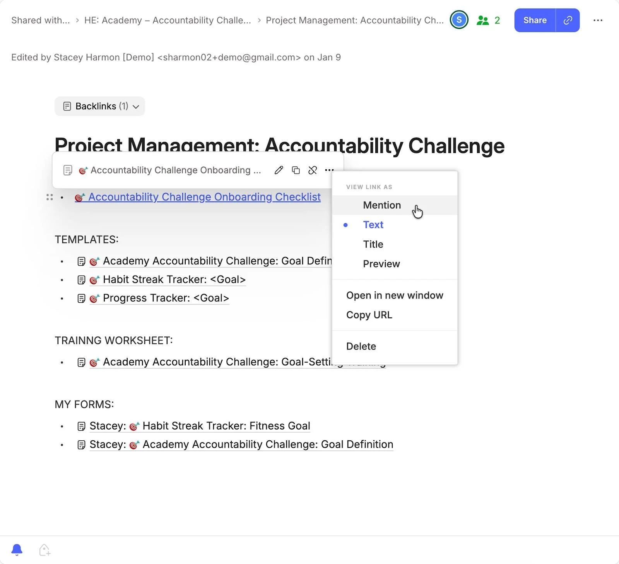Click note icon before Stacey: Habit Streak Tracker

pyautogui.click(x=81, y=426)
